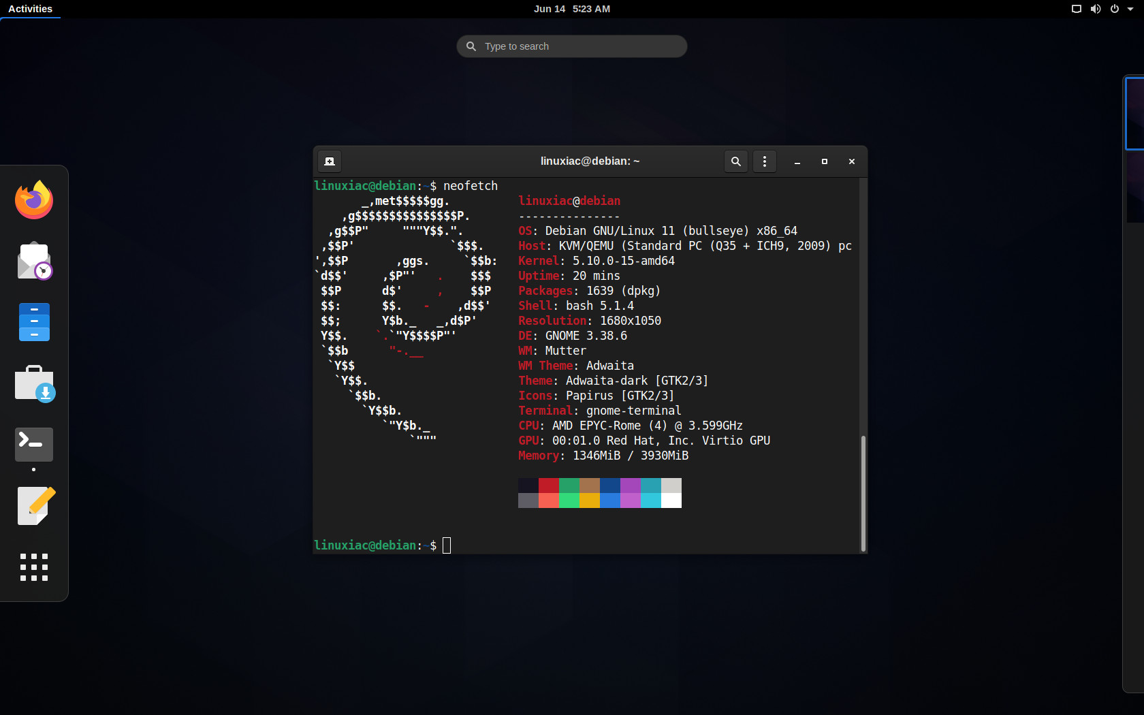Click the purple color block in neofetch
Image resolution: width=1144 pixels, height=715 pixels.
click(631, 486)
